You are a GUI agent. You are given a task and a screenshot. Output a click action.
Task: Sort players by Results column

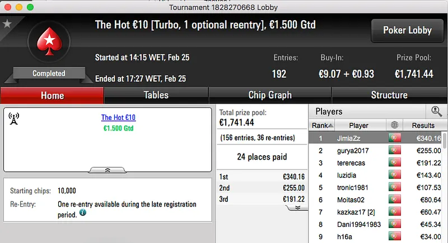[423, 125]
